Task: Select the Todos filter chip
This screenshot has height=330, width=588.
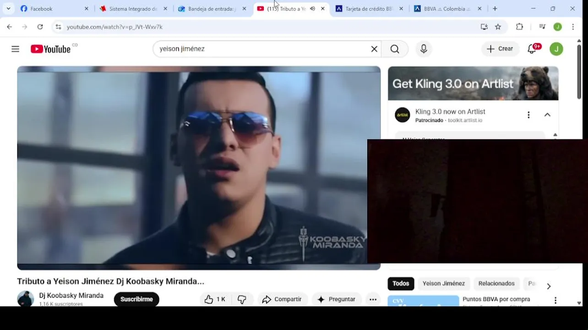Action: coord(401,283)
